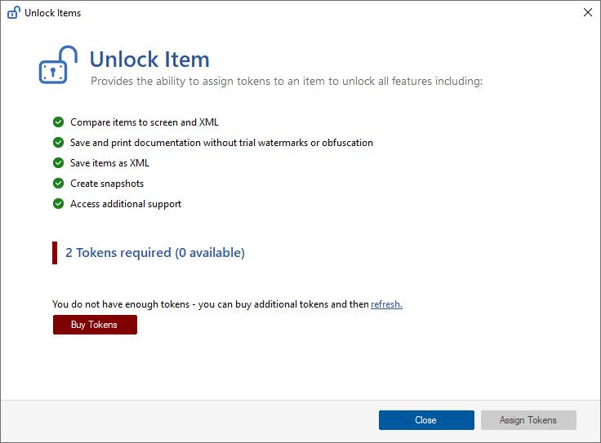The width and height of the screenshot is (601, 443).
Task: Click the small padlock icon in title bar
Action: tap(14, 12)
